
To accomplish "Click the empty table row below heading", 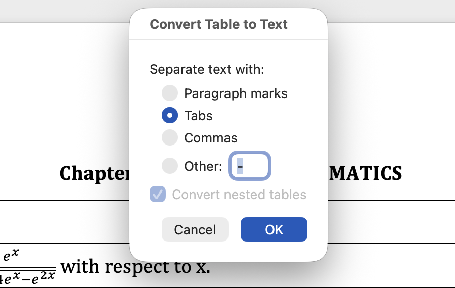I will coord(66,222).
